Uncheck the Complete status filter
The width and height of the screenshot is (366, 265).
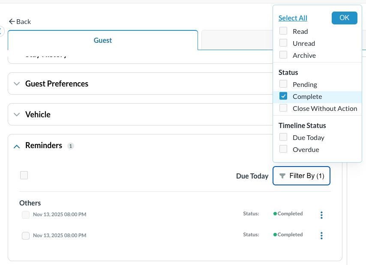283,96
